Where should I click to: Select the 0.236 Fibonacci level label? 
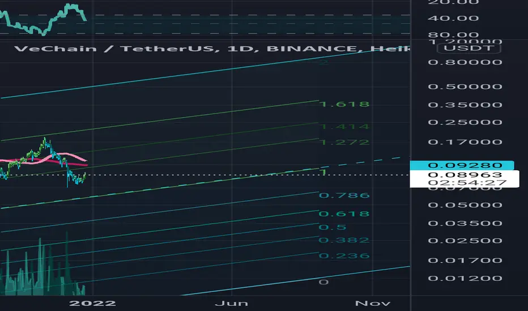[344, 256]
